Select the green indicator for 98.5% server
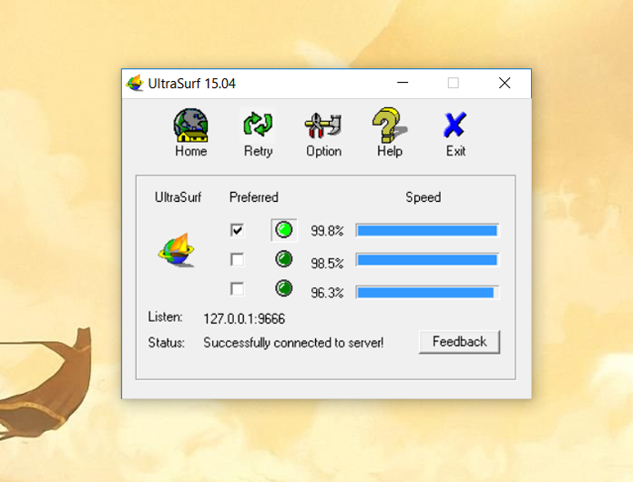The height and width of the screenshot is (482, 633). [x=284, y=259]
